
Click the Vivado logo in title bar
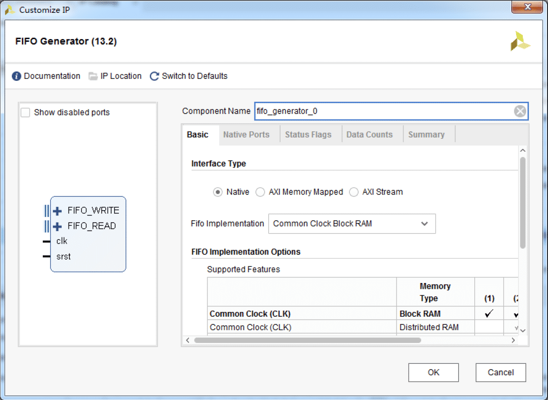(x=10, y=10)
